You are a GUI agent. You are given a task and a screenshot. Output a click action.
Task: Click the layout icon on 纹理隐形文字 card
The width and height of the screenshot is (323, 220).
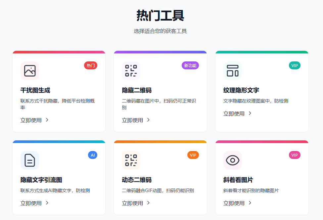coord(233,71)
